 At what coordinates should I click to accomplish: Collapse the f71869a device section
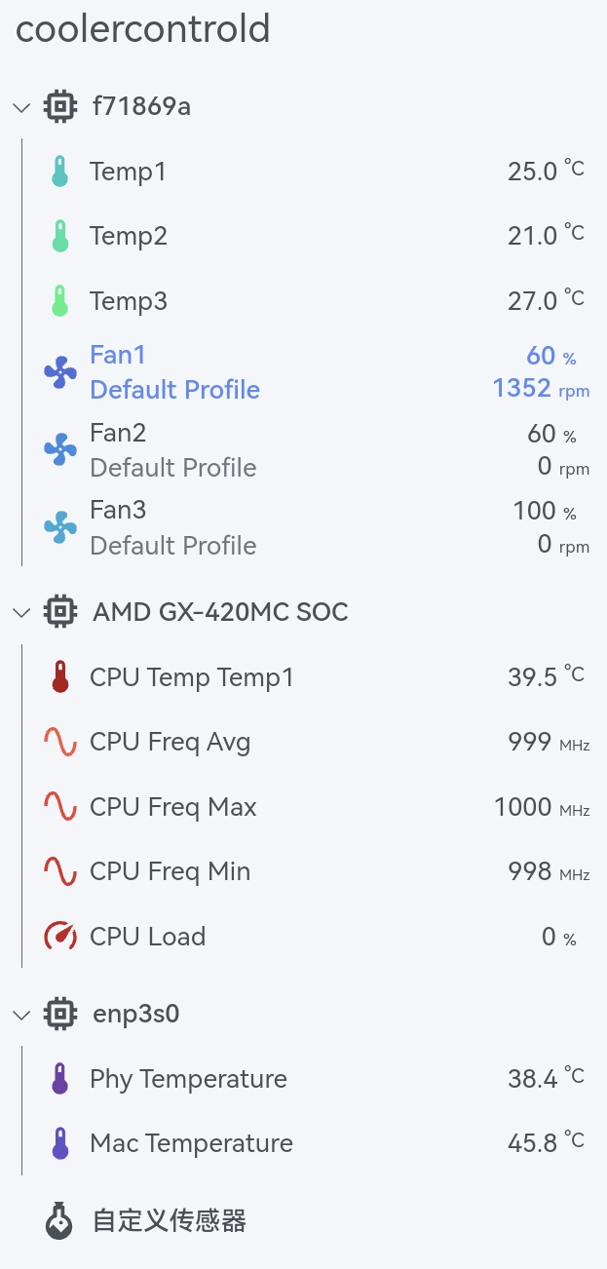(20, 107)
